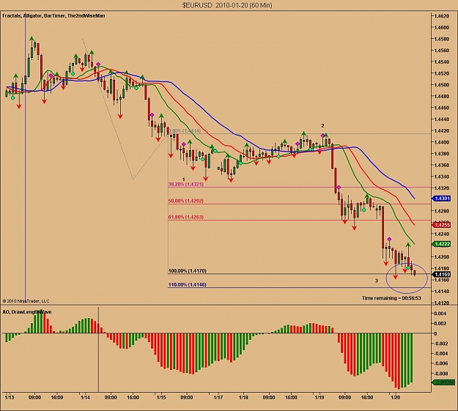Select the Fractals, Alligator, BarTimer, The2ndWiseMan indicator label
458x411 pixels.
[x=53, y=16]
